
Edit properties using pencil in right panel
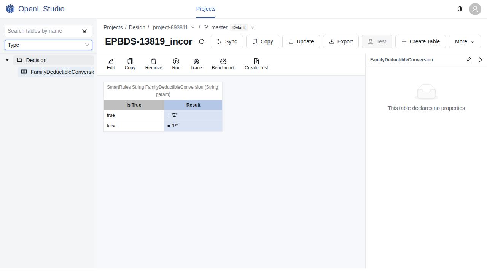469,60
